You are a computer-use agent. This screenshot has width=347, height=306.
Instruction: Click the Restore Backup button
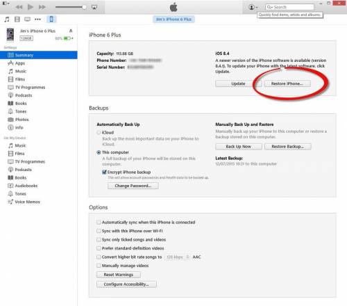(x=288, y=147)
